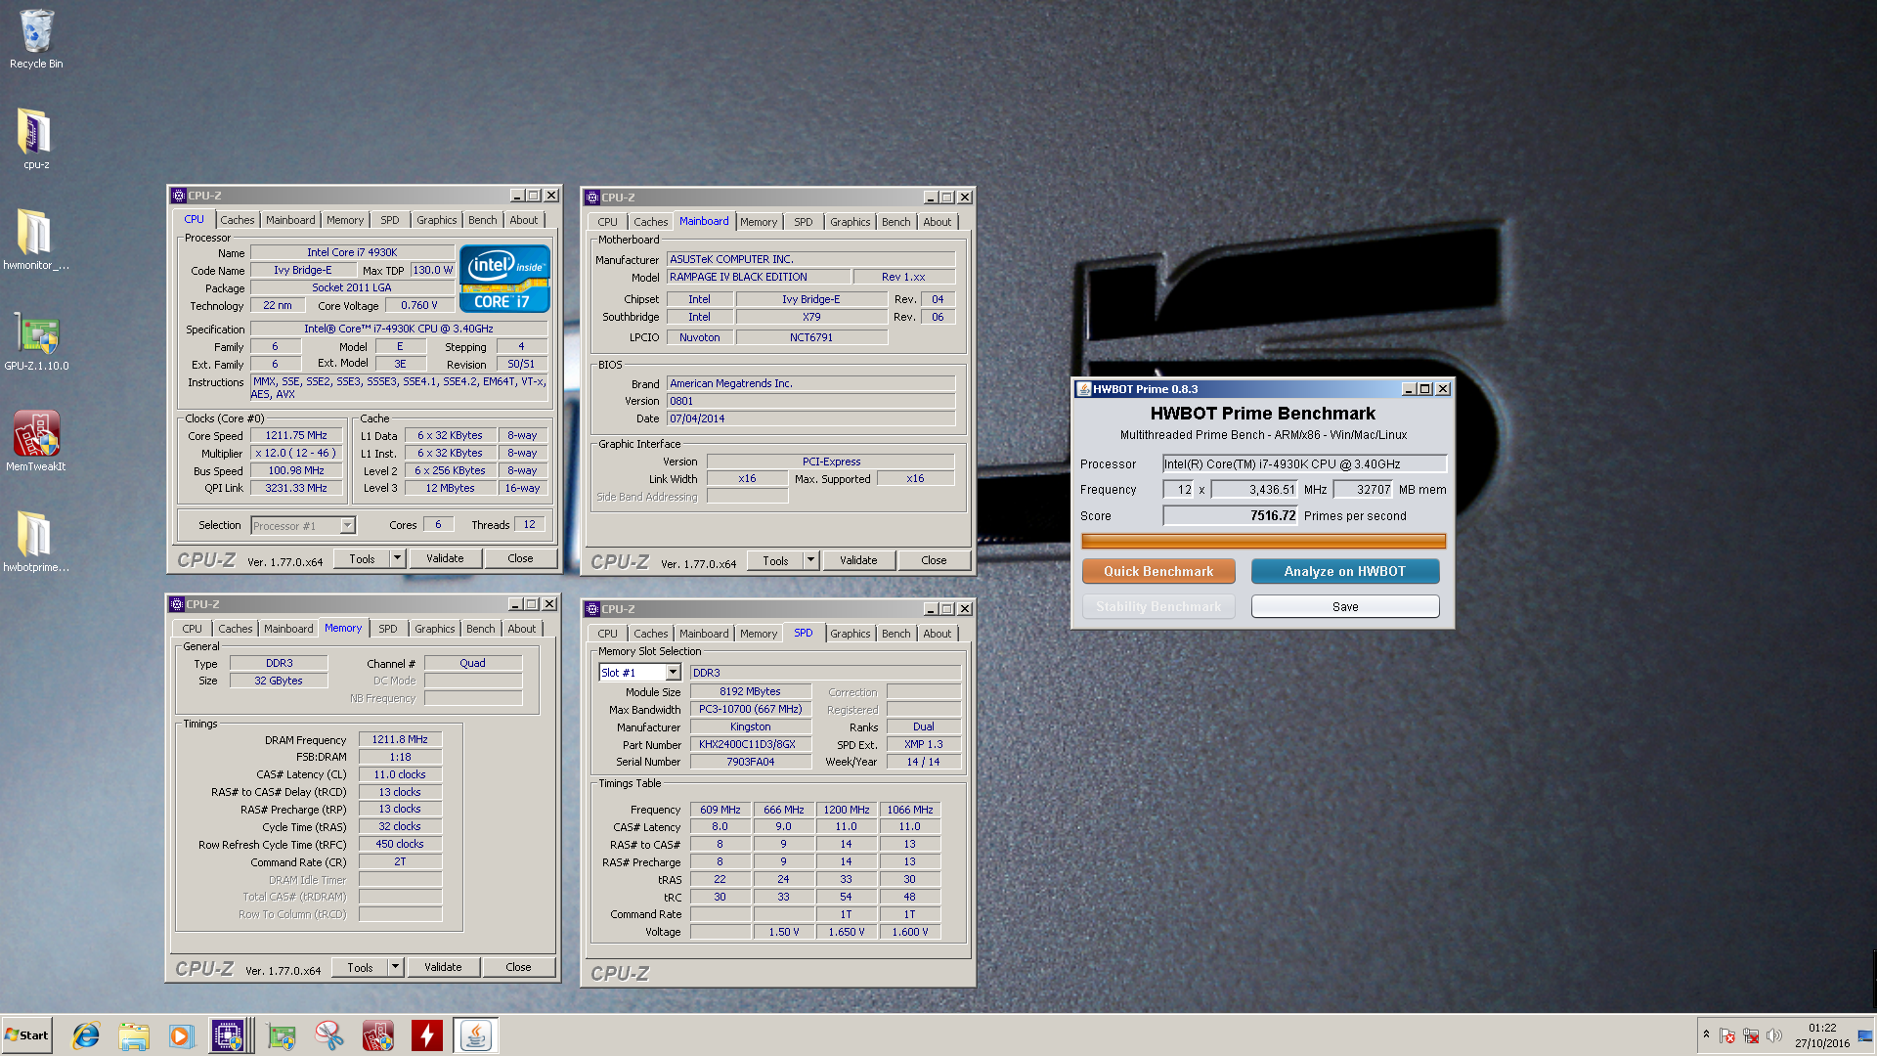Viewport: 1877px width, 1056px height.
Task: Click Close button in Memory CPU-Z window
Action: [519, 968]
